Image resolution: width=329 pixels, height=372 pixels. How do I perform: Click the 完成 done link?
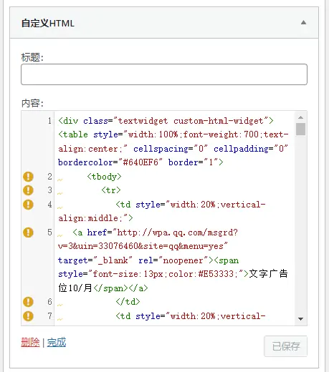(57, 343)
